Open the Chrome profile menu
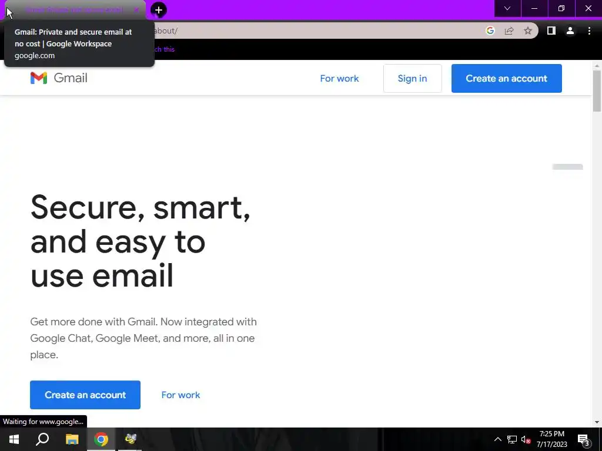Image resolution: width=602 pixels, height=451 pixels. [570, 31]
